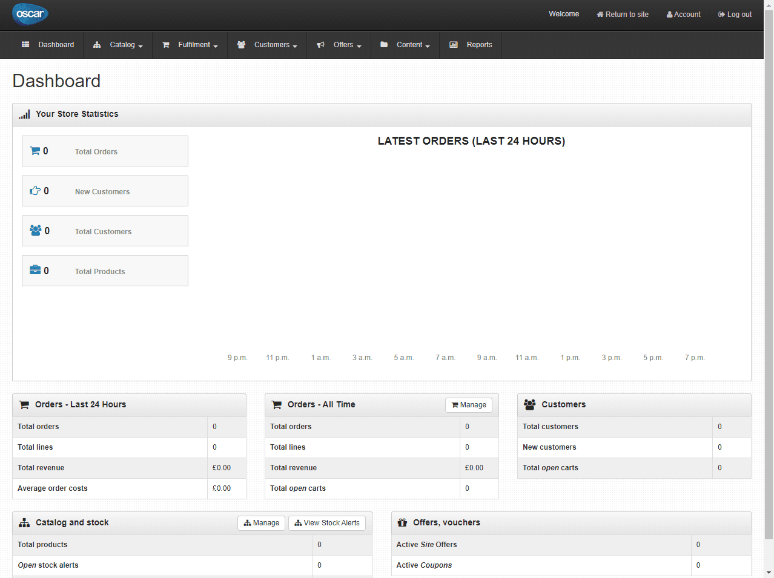Viewport: 774px width, 578px height.
Task: Click the gift icon beside Offers, vouchers
Action: pos(402,523)
